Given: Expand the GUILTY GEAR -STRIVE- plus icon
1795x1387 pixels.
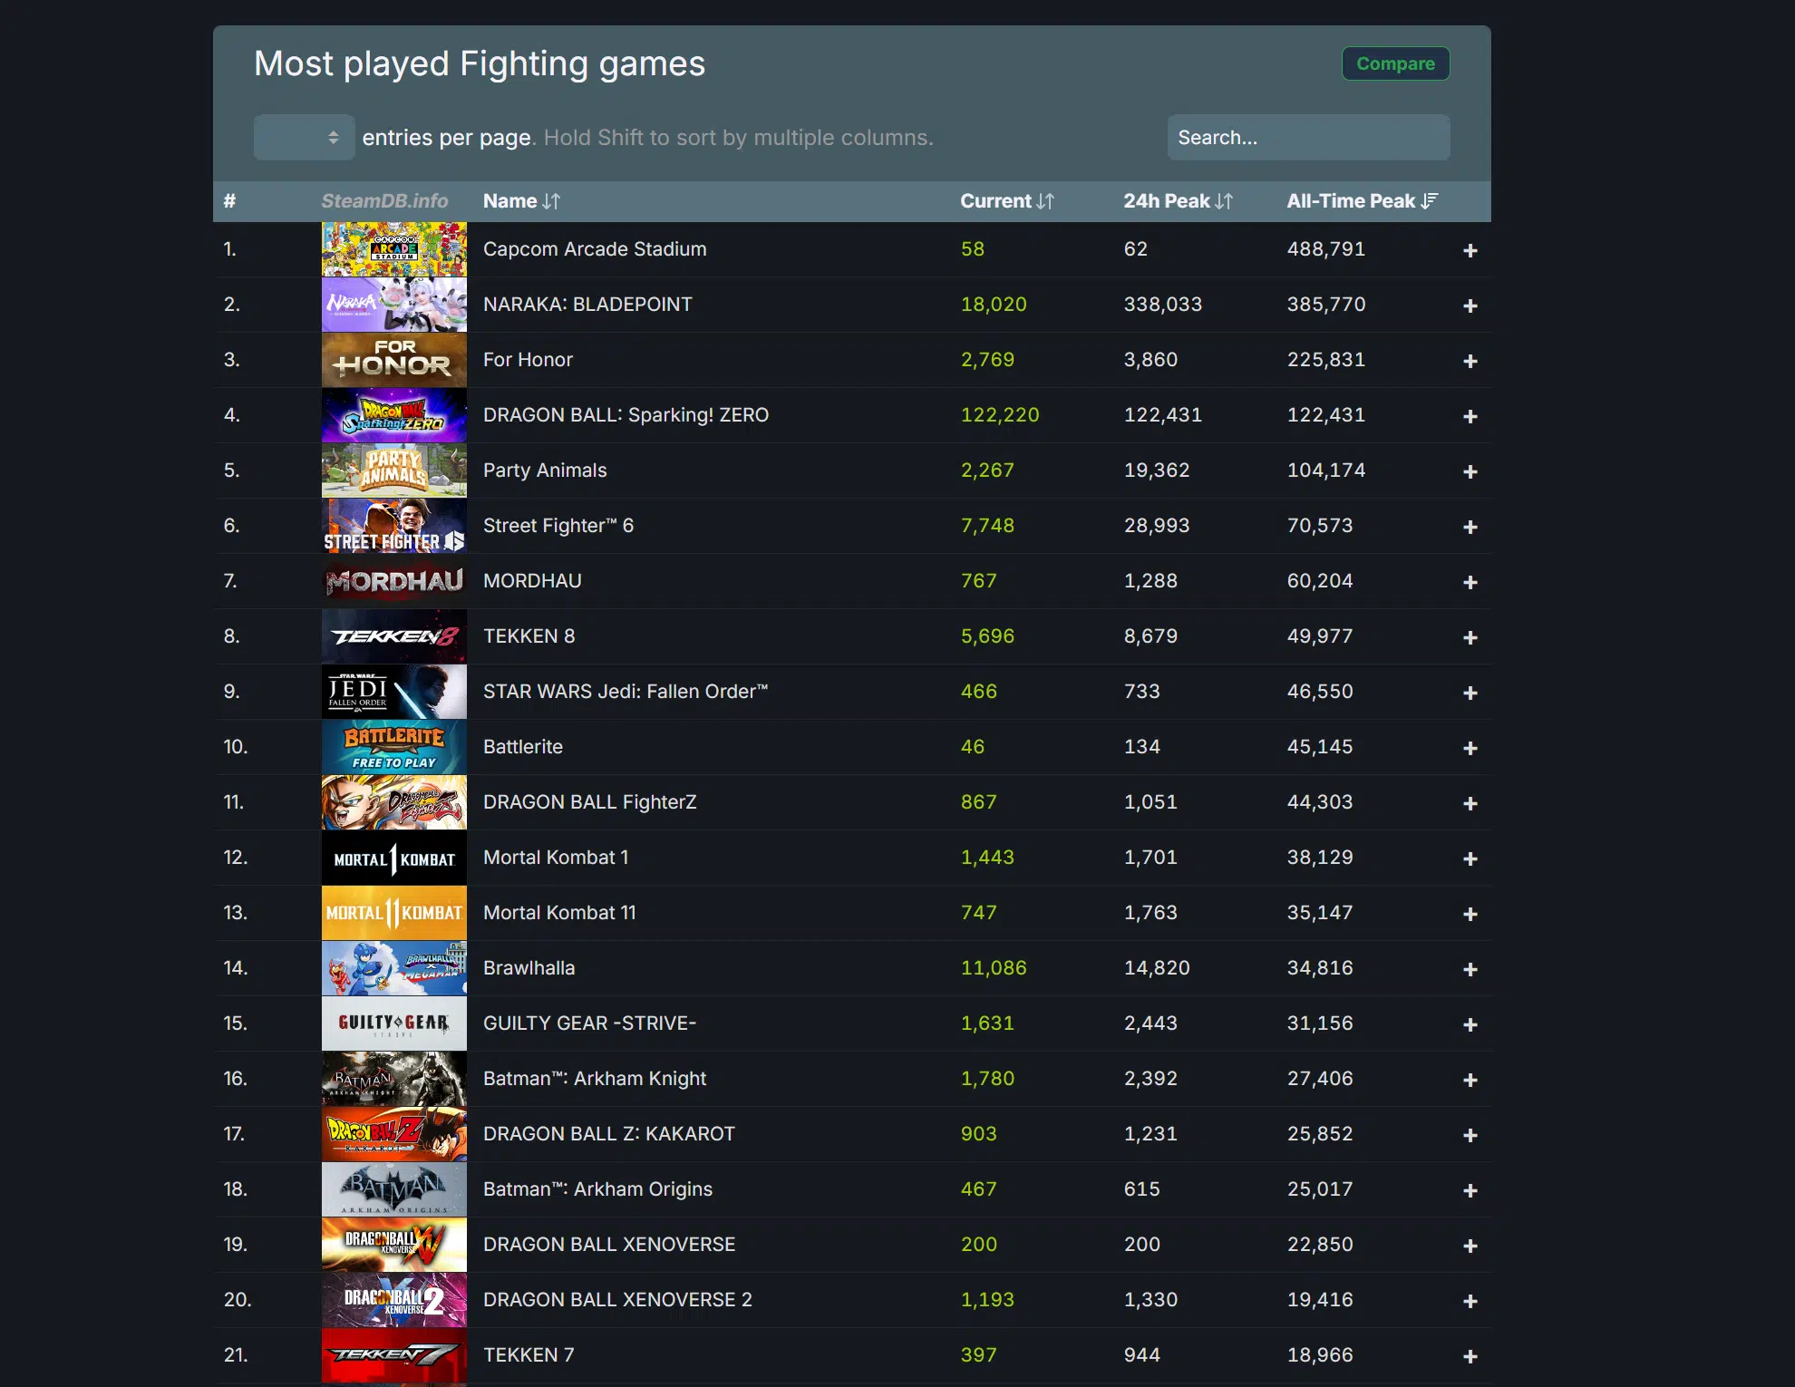Looking at the screenshot, I should (1470, 1024).
